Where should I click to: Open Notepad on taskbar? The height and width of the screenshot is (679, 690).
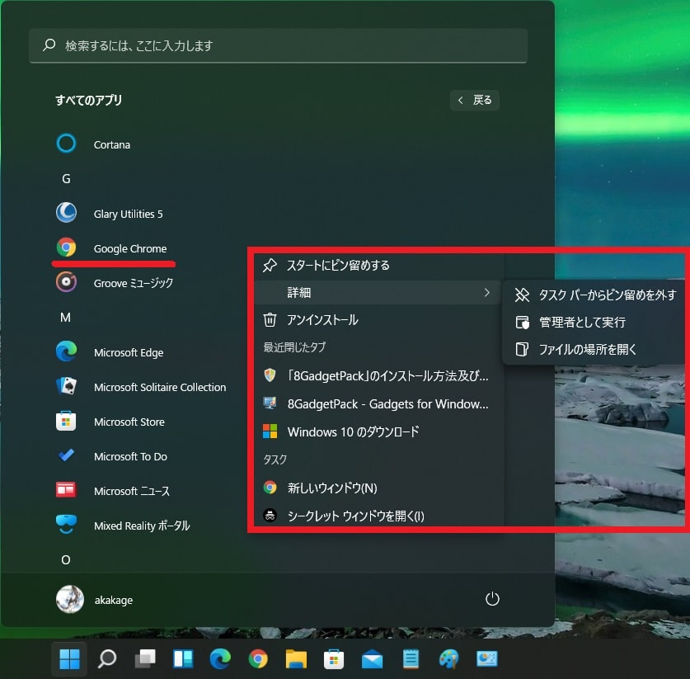[x=411, y=659]
